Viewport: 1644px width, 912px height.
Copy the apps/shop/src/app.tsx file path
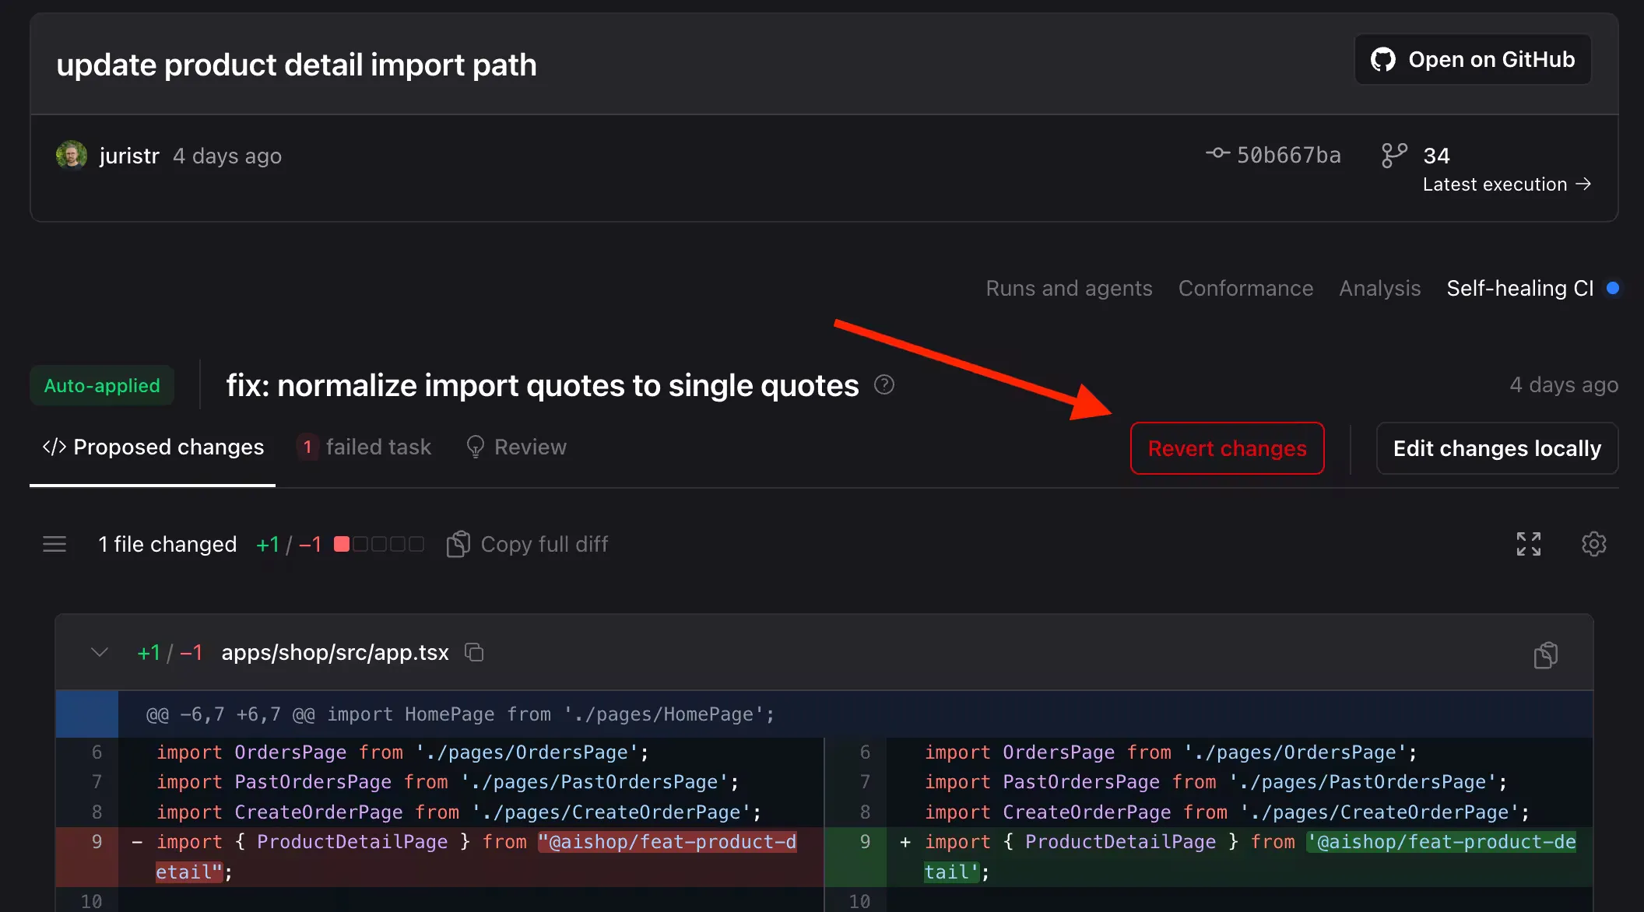(474, 652)
